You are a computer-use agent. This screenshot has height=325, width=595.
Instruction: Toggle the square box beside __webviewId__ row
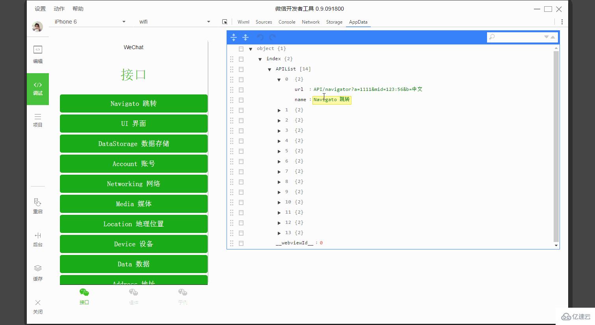pos(241,243)
